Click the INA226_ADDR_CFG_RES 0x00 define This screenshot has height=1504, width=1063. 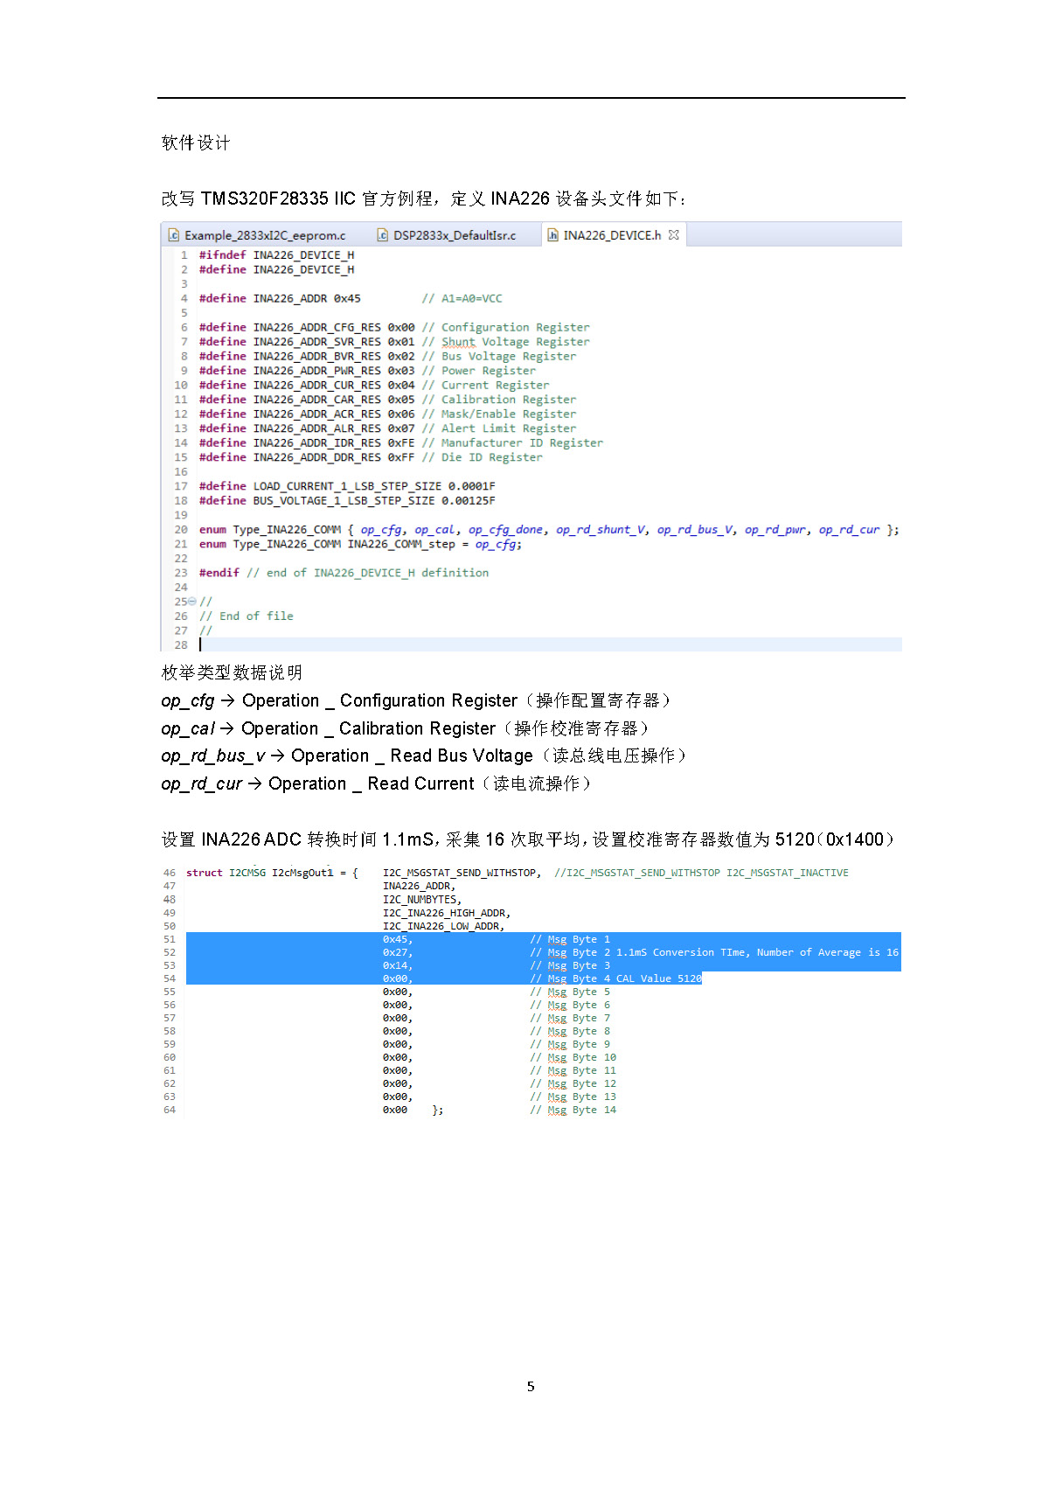tap(394, 327)
